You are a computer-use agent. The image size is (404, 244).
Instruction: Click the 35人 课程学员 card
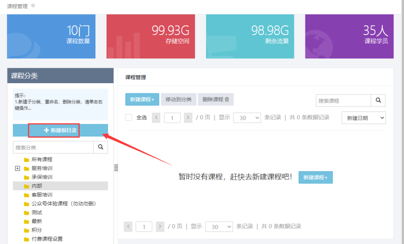350,36
